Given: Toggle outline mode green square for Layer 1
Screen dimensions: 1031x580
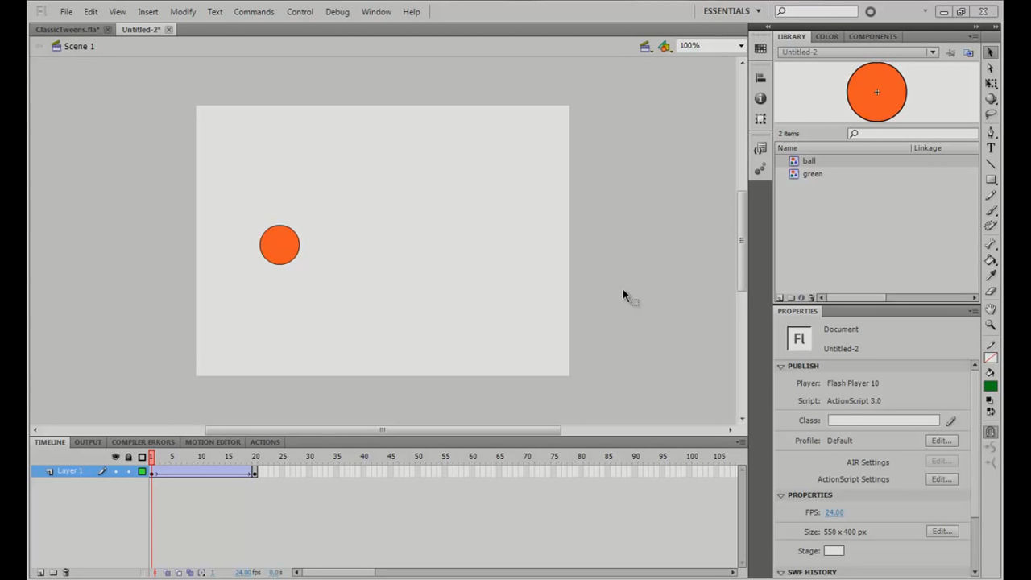Looking at the screenshot, I should pyautogui.click(x=142, y=471).
